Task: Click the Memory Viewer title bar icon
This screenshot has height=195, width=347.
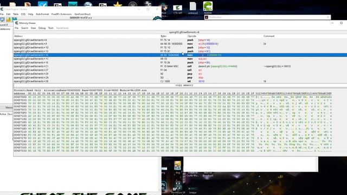Action: click(17, 23)
